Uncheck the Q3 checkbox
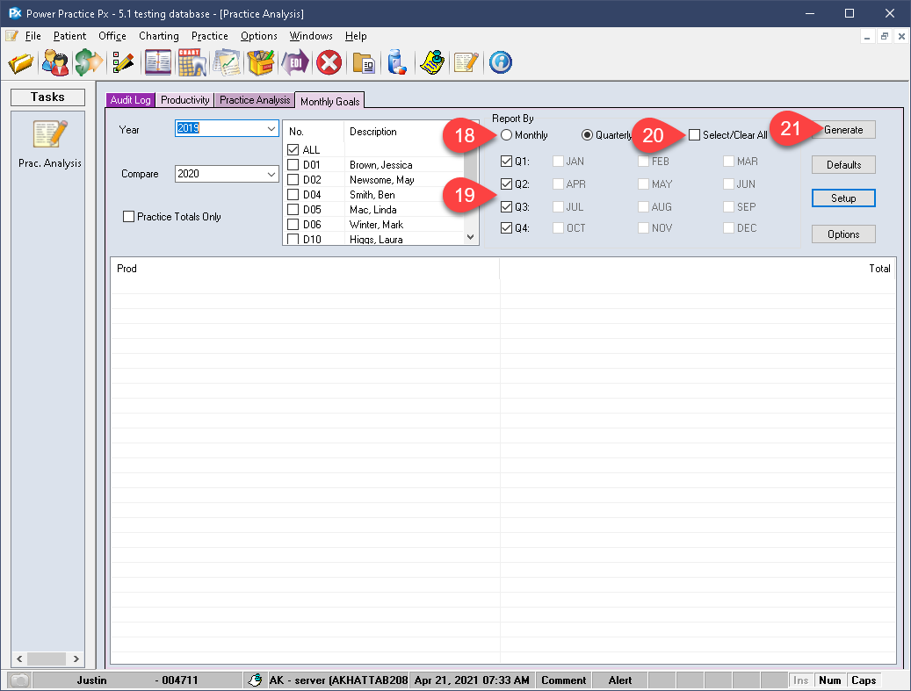911x691 pixels. point(506,206)
